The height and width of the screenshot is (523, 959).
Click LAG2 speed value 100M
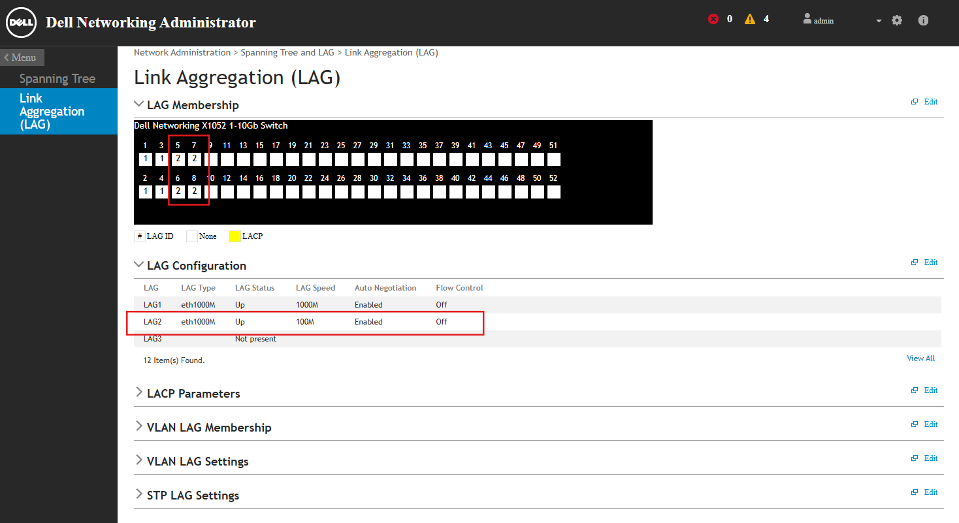click(305, 322)
